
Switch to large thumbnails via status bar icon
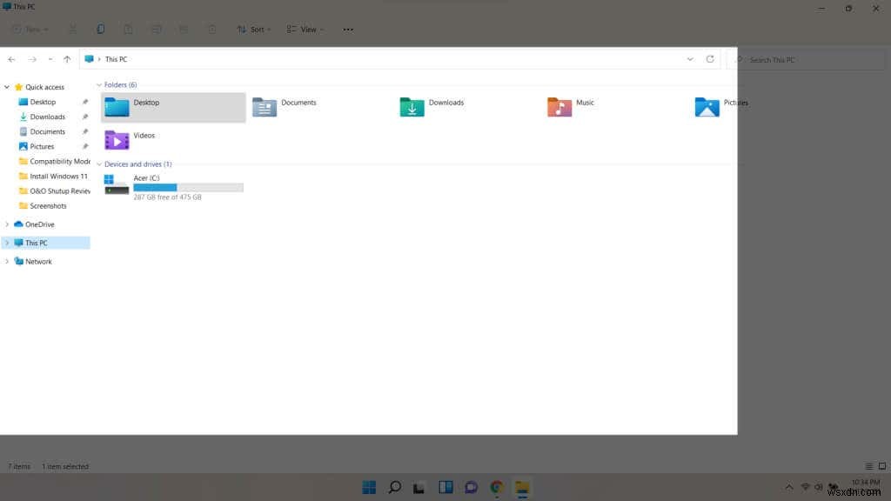click(882, 465)
